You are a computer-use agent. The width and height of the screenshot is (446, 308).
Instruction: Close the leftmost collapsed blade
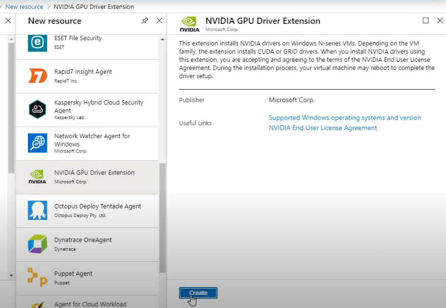coord(8,20)
